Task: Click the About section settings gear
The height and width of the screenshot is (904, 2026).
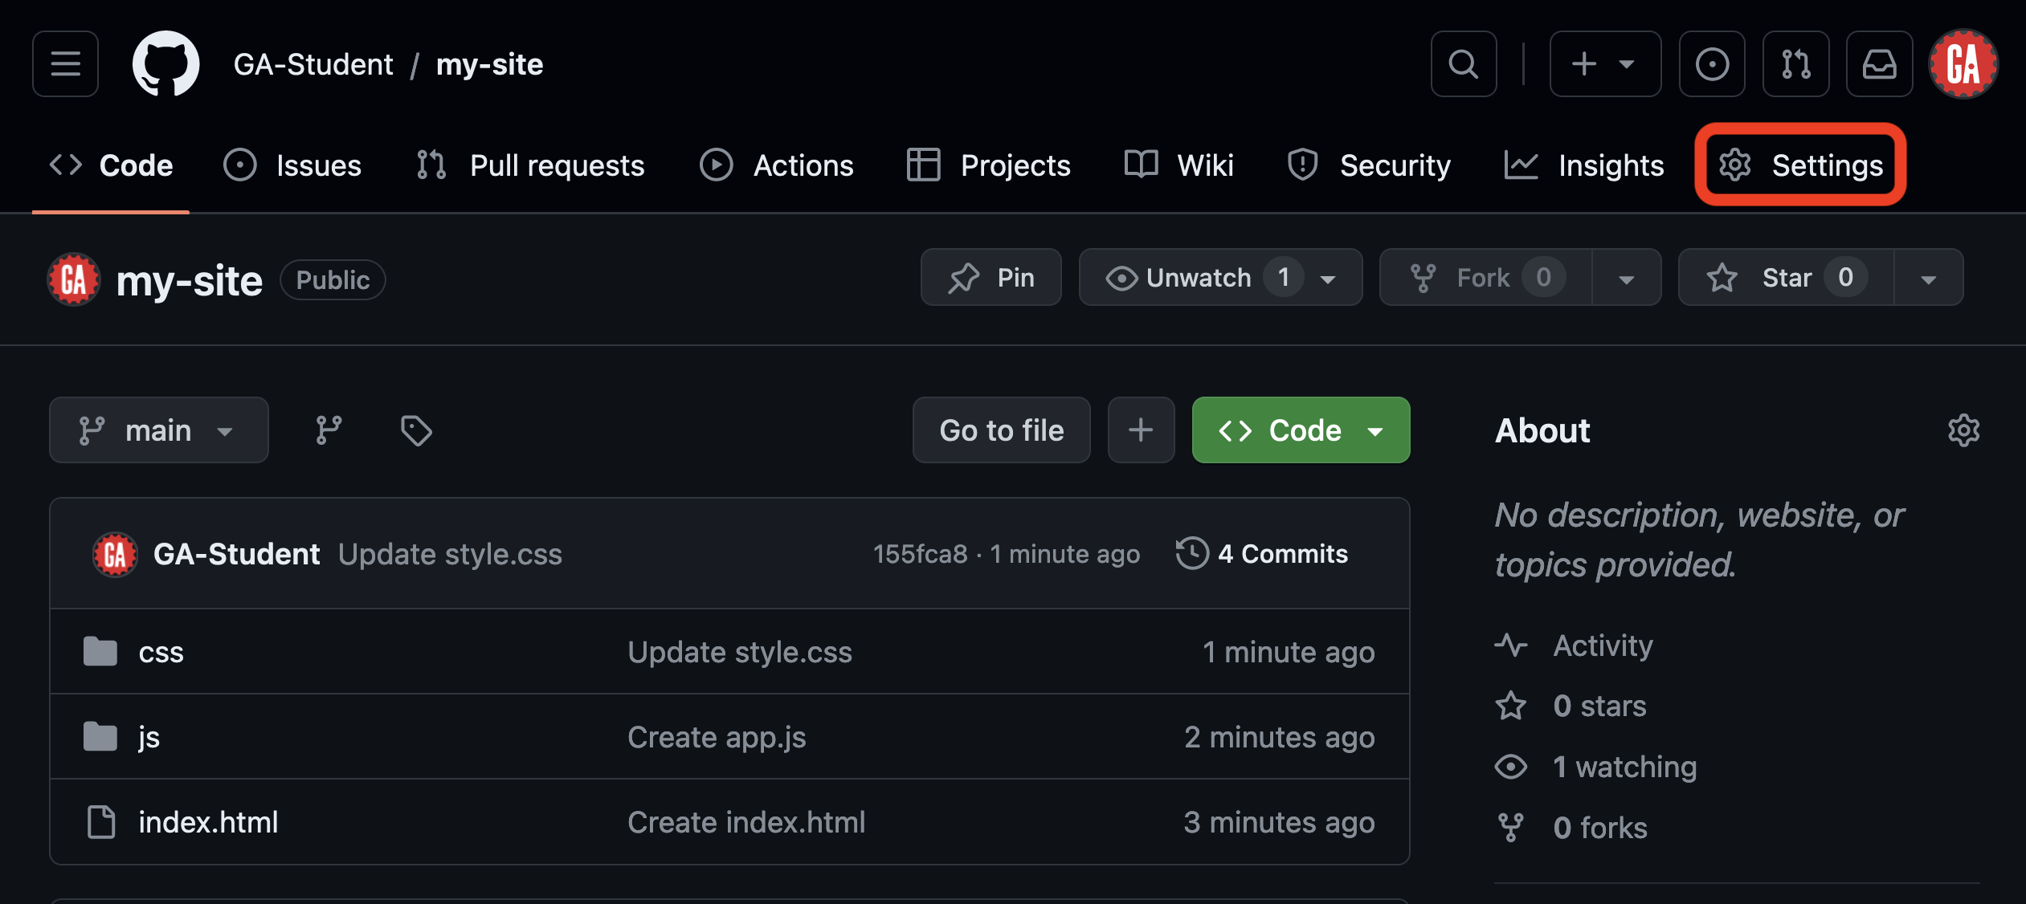Action: point(1964,430)
